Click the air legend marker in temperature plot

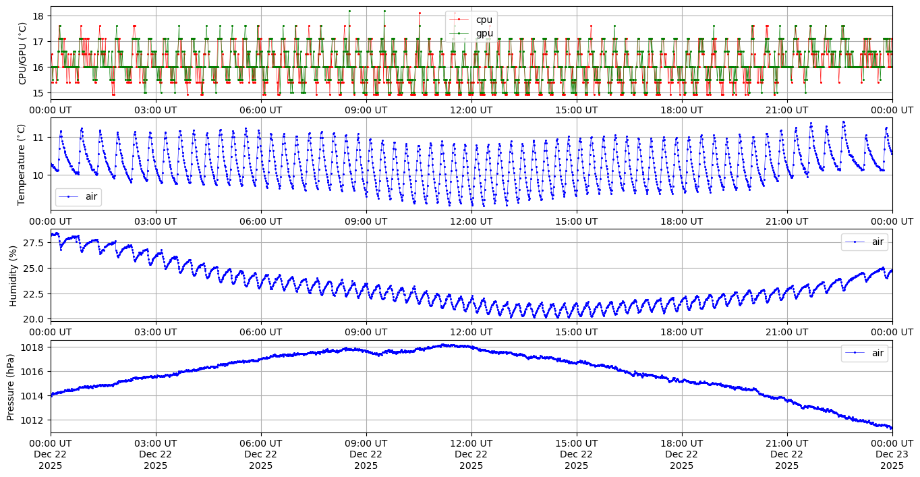(x=68, y=196)
